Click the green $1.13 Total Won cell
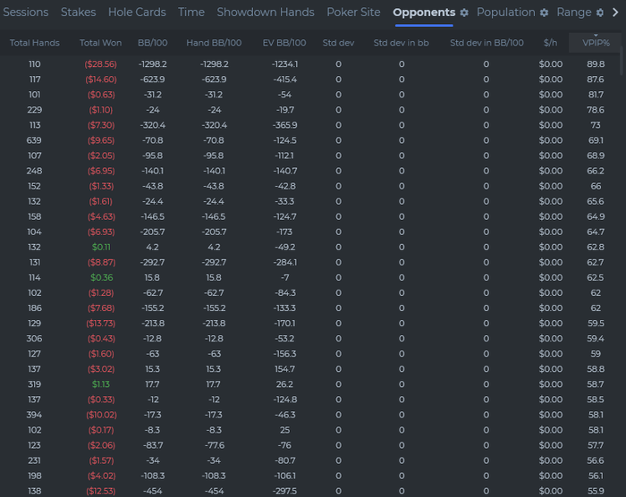The width and height of the screenshot is (626, 497). (x=100, y=384)
